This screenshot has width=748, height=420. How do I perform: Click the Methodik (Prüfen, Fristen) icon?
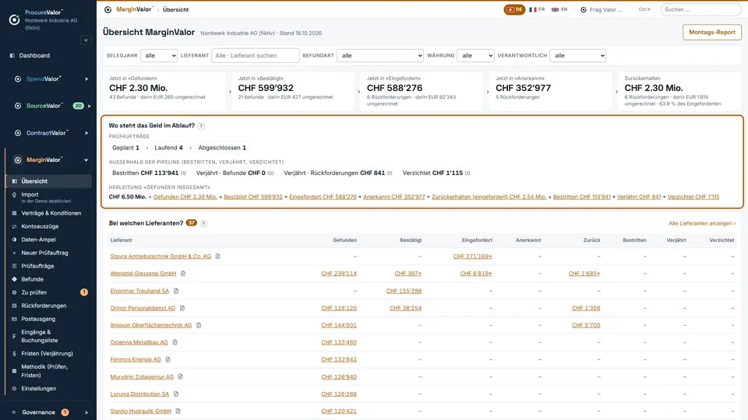coord(14,371)
